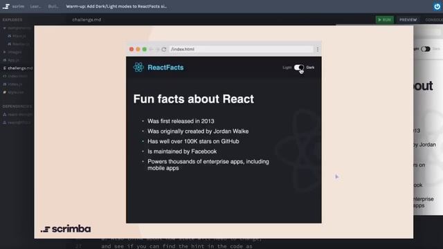This screenshot has width=443, height=249.
Task: Open the 'Buil...' breadcrumb in header
Action: (x=53, y=6)
